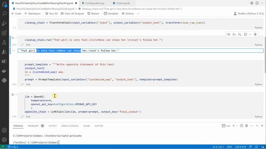The width and height of the screenshot is (266, 149).
Task: Switch to the Chain.ipynb tab
Action: point(123,3)
